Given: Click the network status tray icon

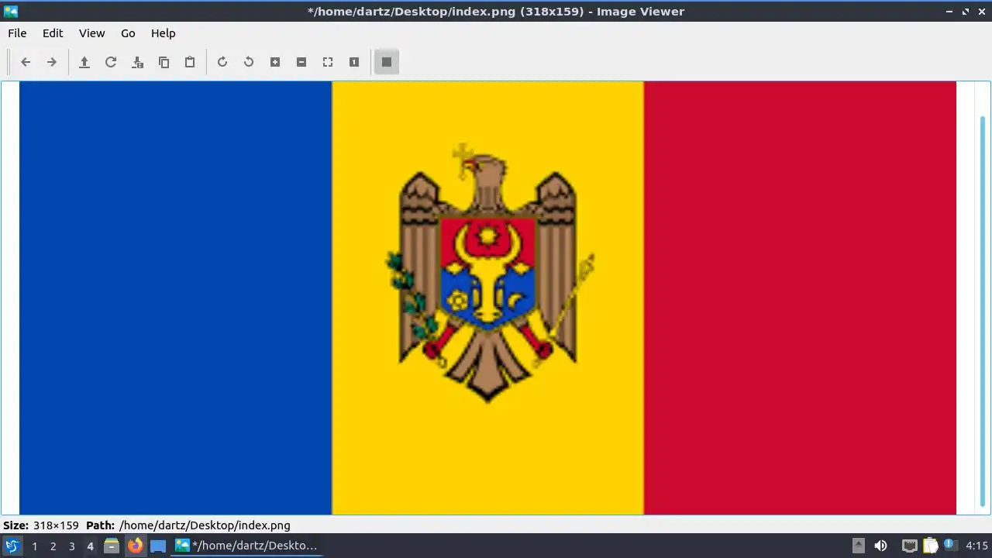Looking at the screenshot, I should [x=909, y=546].
